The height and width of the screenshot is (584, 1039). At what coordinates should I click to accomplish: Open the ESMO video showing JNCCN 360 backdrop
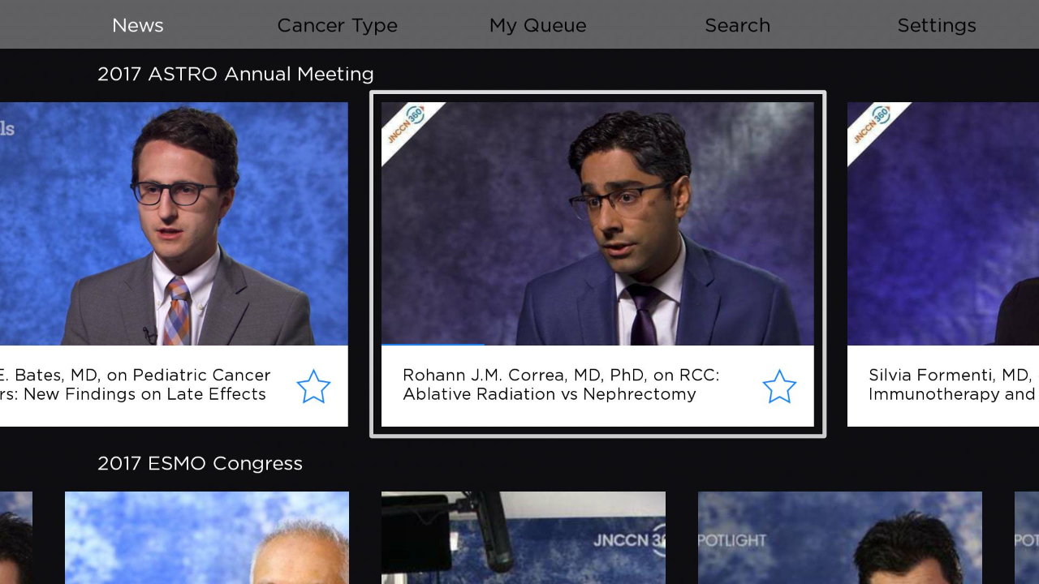click(524, 538)
